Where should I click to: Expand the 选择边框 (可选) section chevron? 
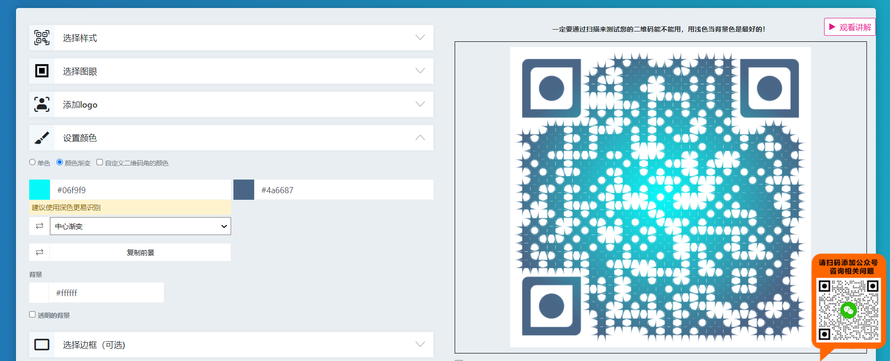coord(420,345)
